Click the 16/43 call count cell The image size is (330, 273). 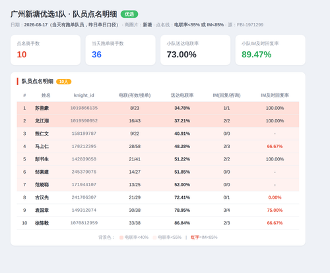point(135,121)
